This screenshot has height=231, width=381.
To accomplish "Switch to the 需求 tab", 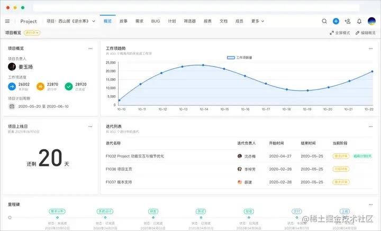I will (139, 21).
